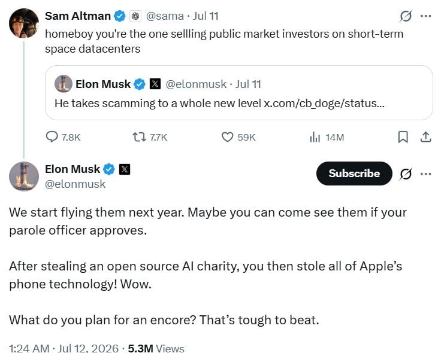Click the 5.3M Views count
Viewport: 444px width, 353px height.
tap(156, 348)
